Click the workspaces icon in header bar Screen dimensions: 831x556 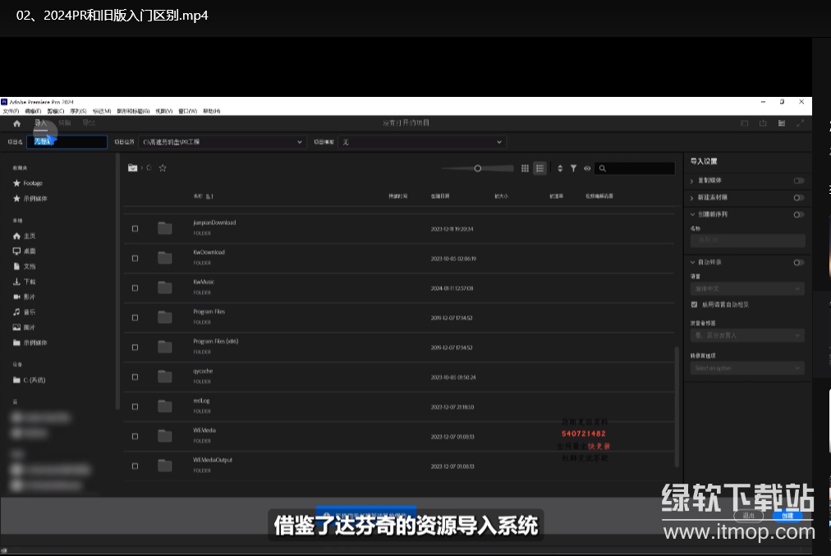pos(745,123)
